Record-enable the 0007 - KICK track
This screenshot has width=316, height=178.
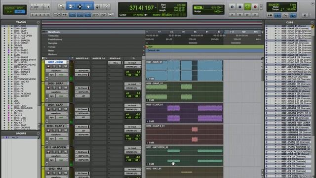click(48, 66)
